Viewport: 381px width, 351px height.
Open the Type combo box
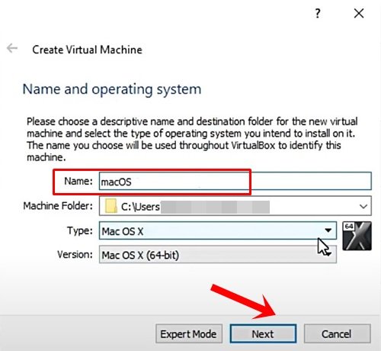click(218, 230)
